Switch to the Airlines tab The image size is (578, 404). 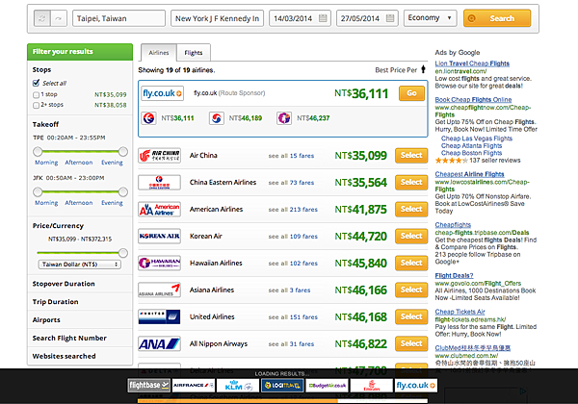point(159,53)
